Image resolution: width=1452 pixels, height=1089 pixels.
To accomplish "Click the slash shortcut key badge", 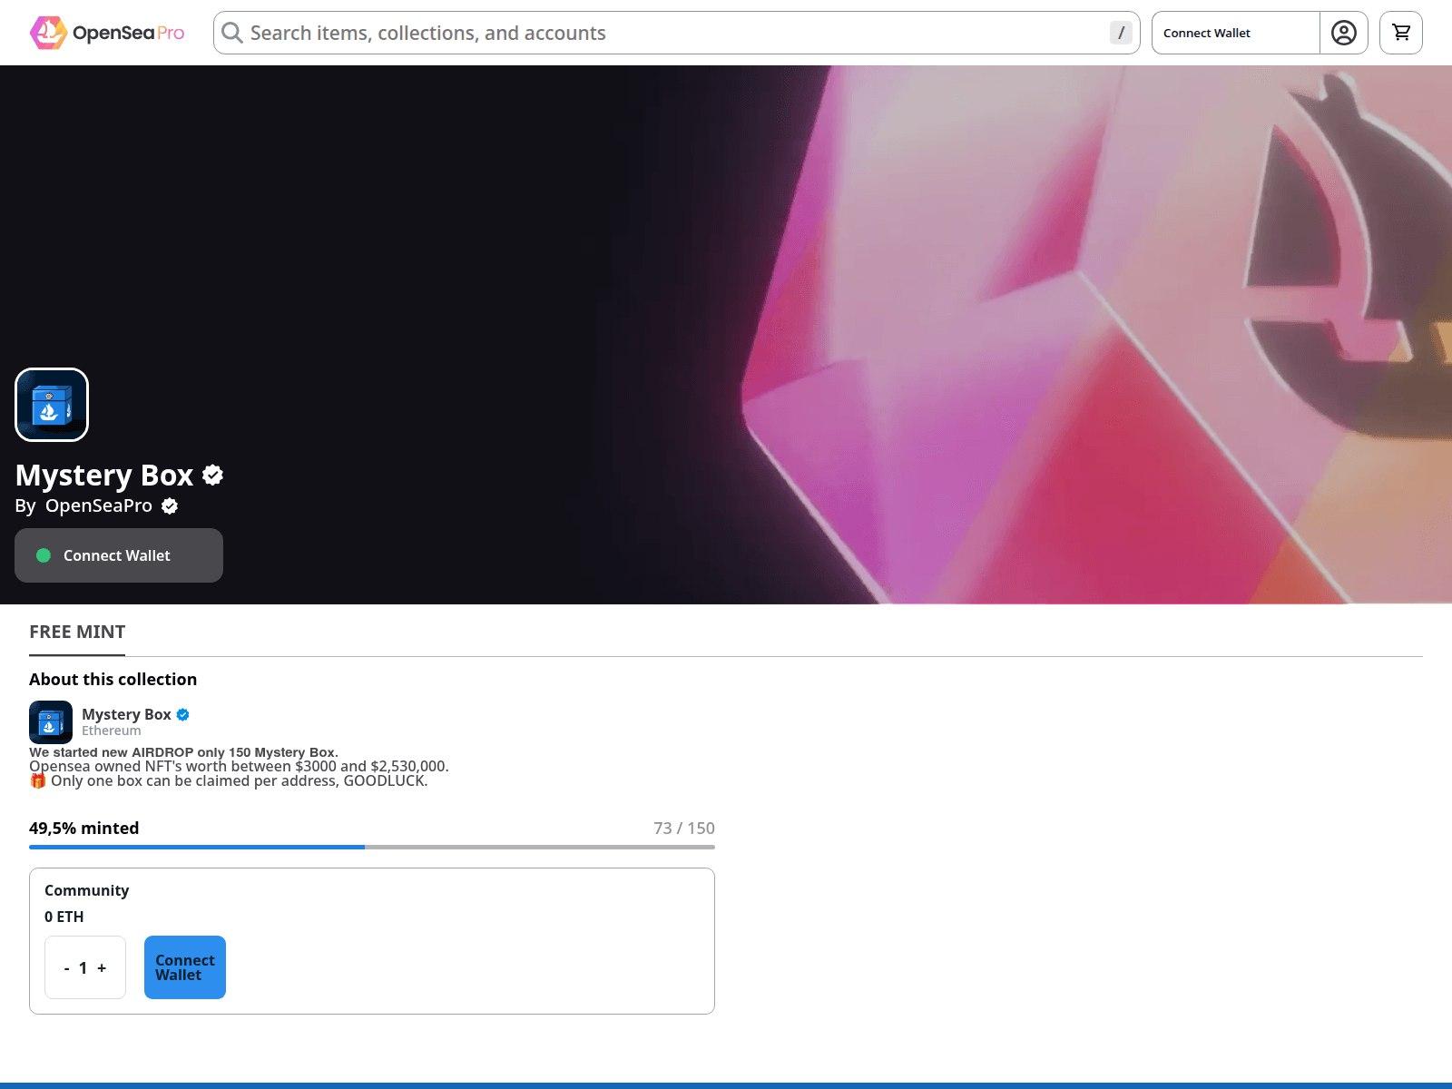I will [1121, 33].
